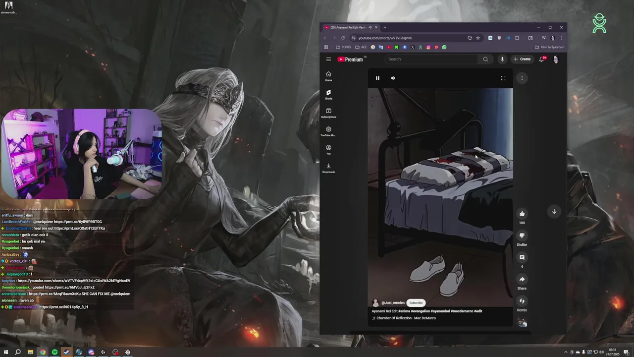Open the Chrome three-dot menu
Image resolution: width=634 pixels, height=357 pixels.
coord(562,38)
